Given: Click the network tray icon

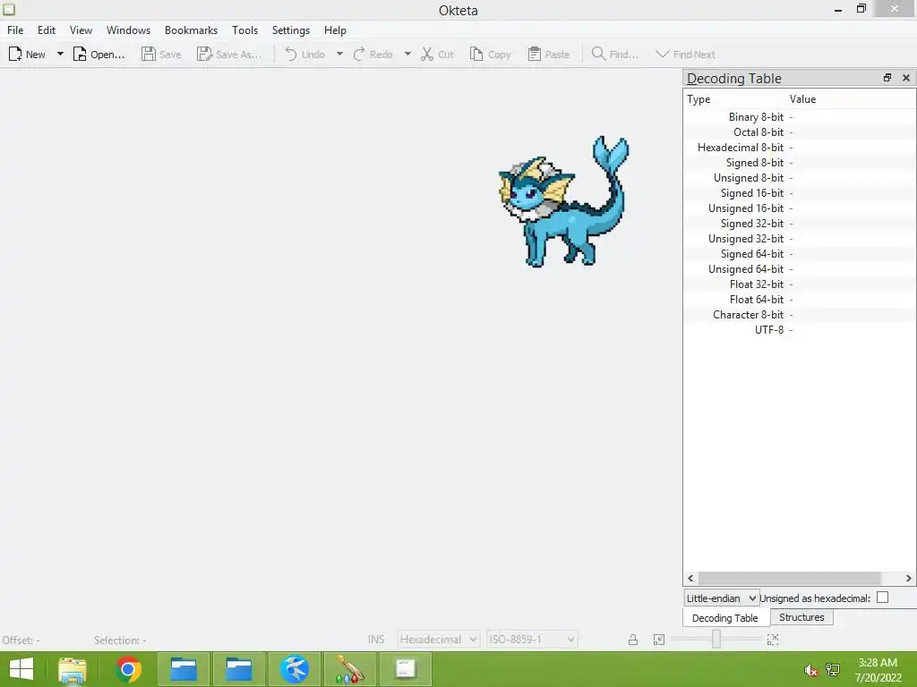Looking at the screenshot, I should tap(833, 669).
